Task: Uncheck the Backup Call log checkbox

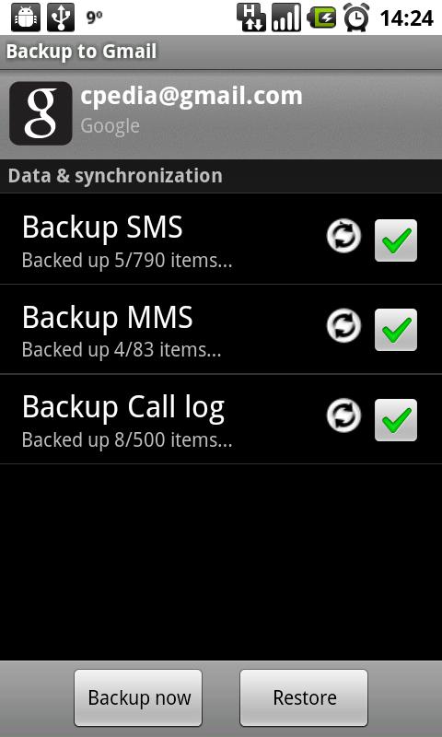Action: coord(396,420)
